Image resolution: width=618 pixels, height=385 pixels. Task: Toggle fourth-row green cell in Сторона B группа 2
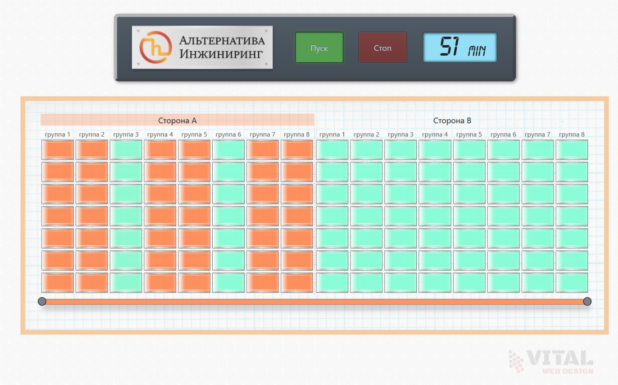366,216
